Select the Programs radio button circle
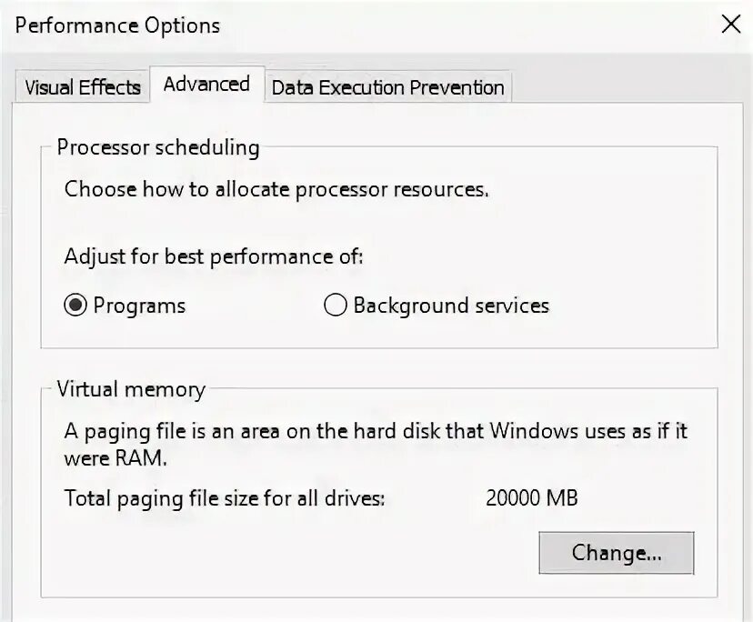 pos(75,306)
